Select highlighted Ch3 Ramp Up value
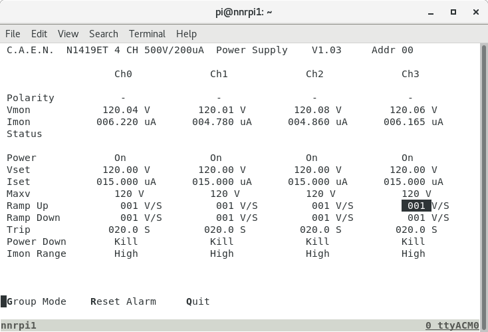This screenshot has width=488, height=332. pyautogui.click(x=416, y=206)
